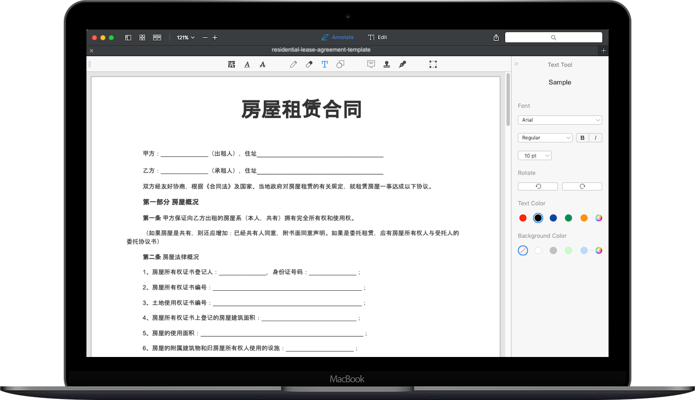Viewport: 695px width, 400px height.
Task: Collapse the Text Tool inspector panel
Action: click(x=517, y=64)
